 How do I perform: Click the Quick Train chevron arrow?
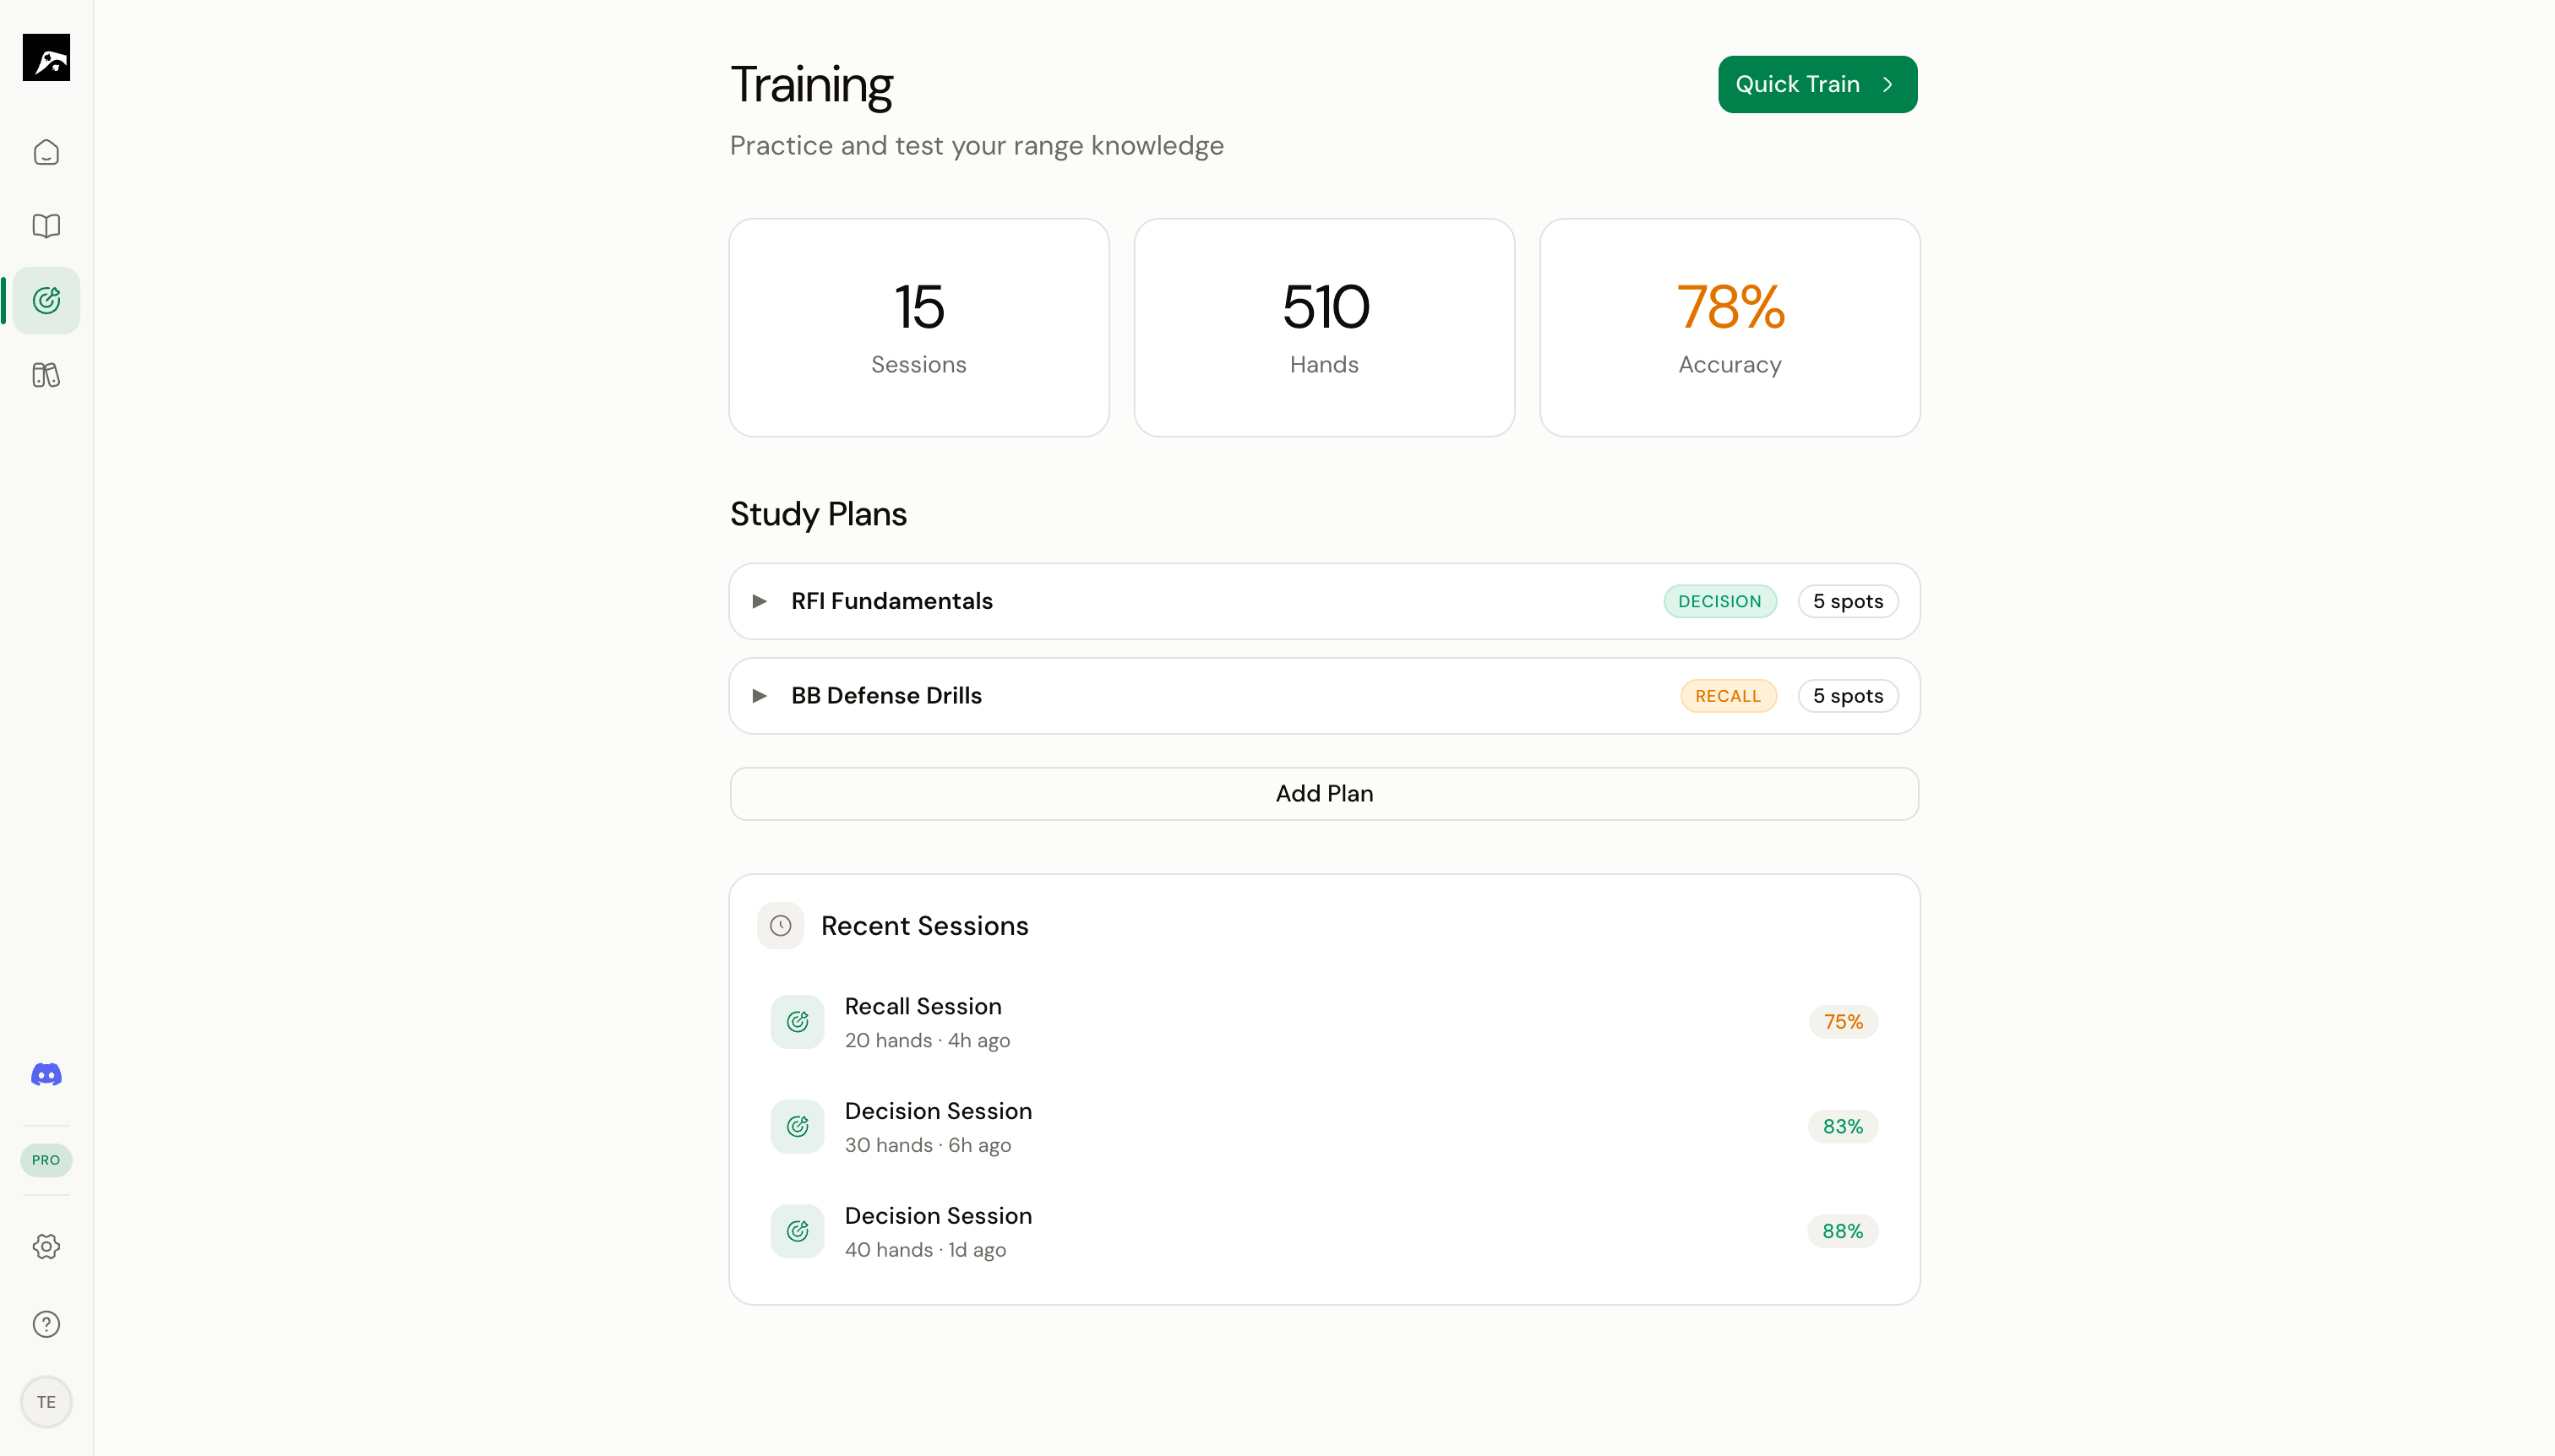tap(1888, 84)
